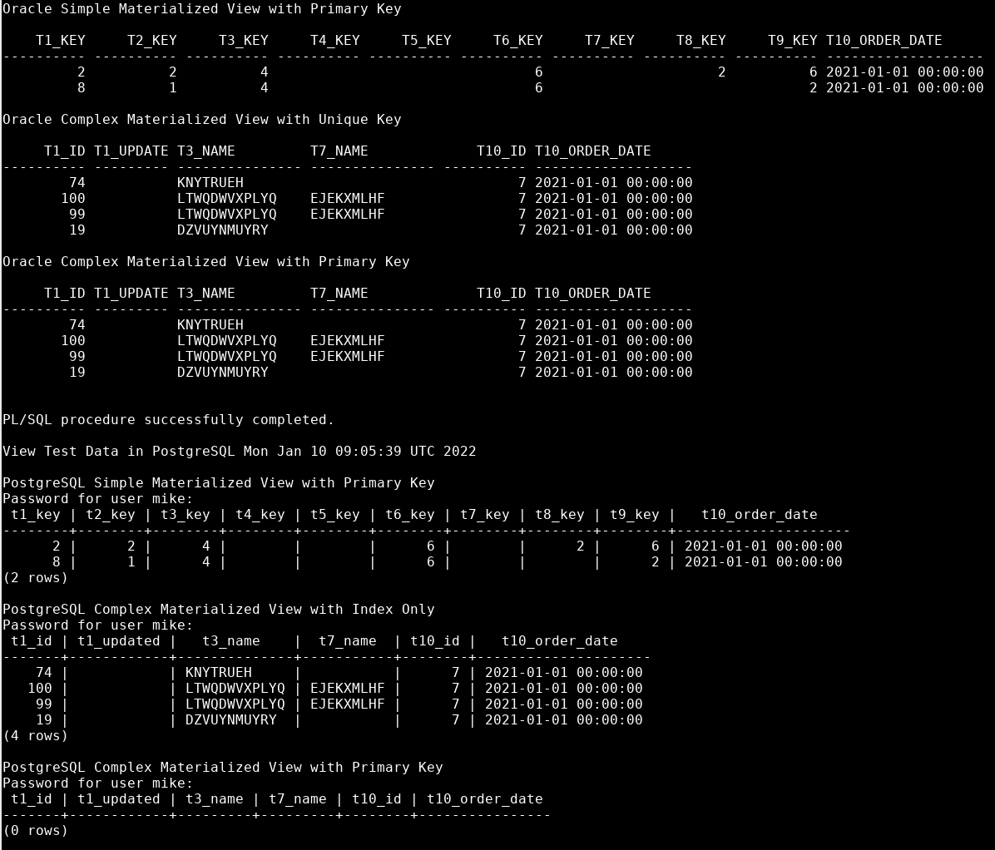Select the uppercase T7_KEY column header
Viewport: 995px width, 850px height.
(x=609, y=41)
